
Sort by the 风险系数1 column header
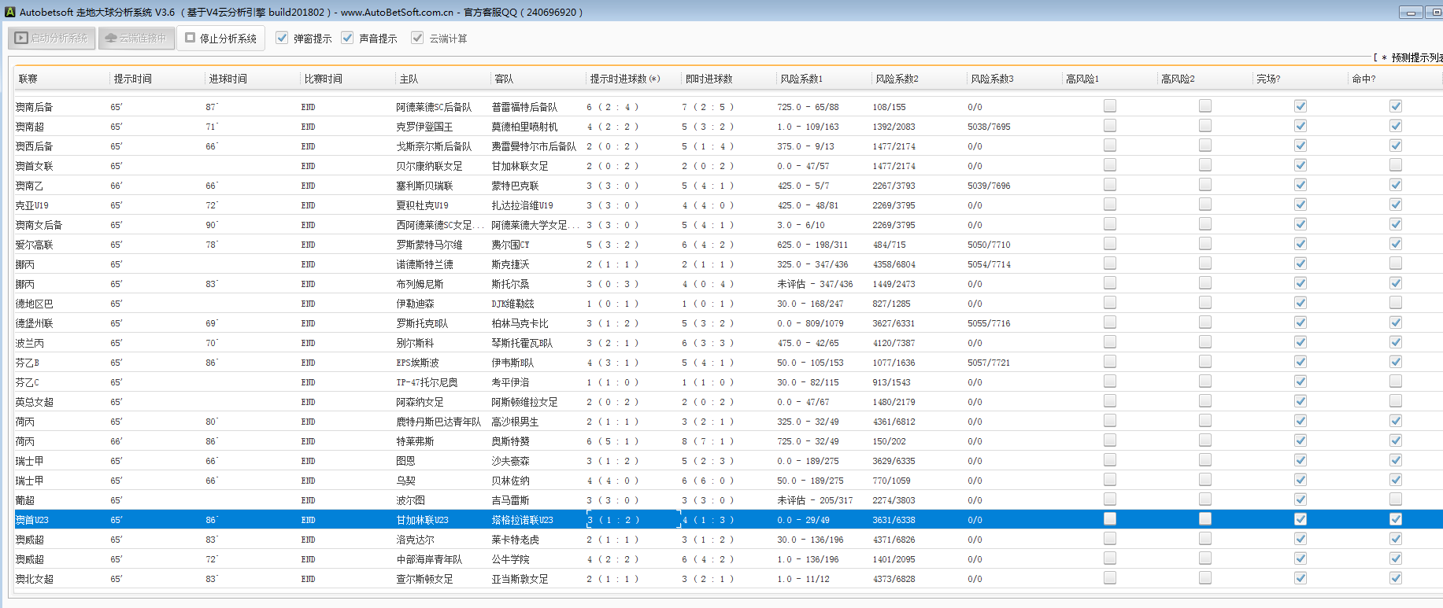click(801, 79)
